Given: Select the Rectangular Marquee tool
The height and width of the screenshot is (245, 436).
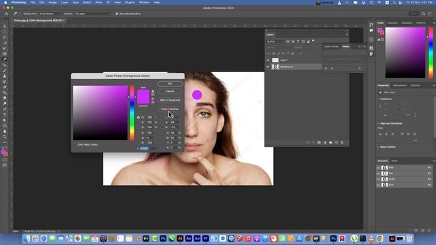Looking at the screenshot, I should [5, 32].
